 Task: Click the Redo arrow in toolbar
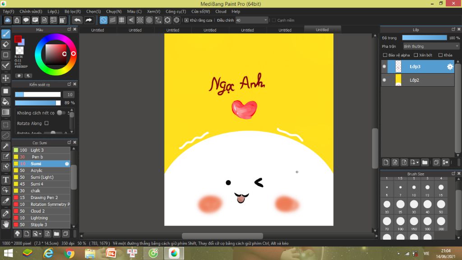coord(89,20)
